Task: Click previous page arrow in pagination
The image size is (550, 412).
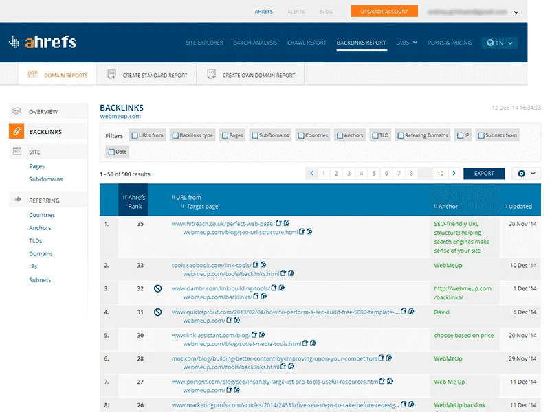Action: pyautogui.click(x=312, y=174)
